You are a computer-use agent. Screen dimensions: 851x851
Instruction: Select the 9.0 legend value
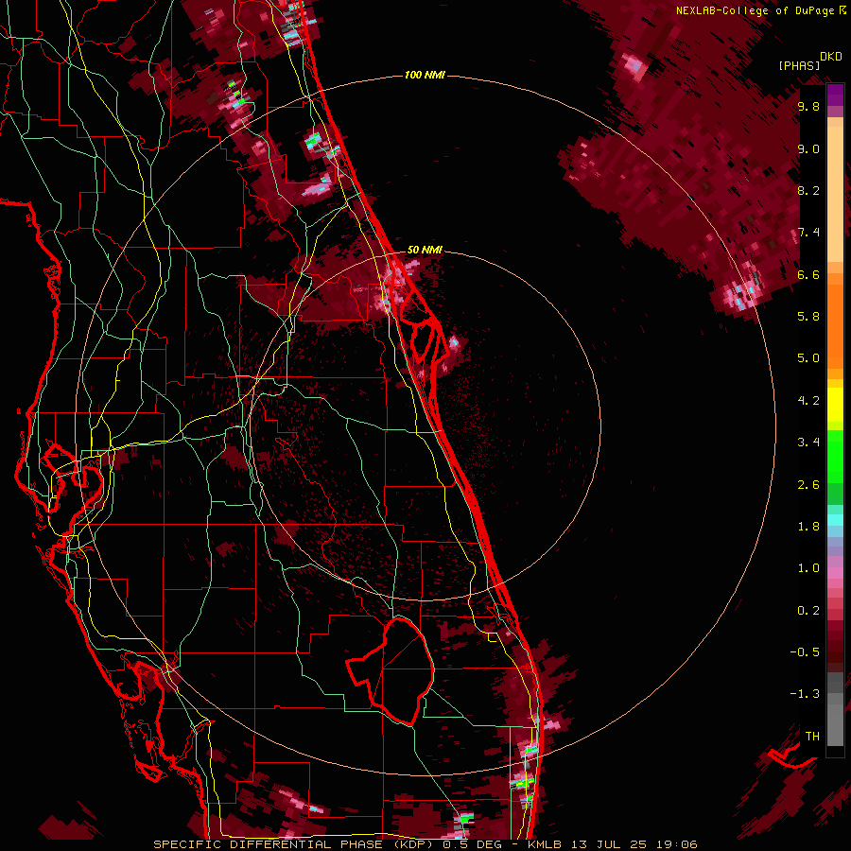[x=808, y=148]
